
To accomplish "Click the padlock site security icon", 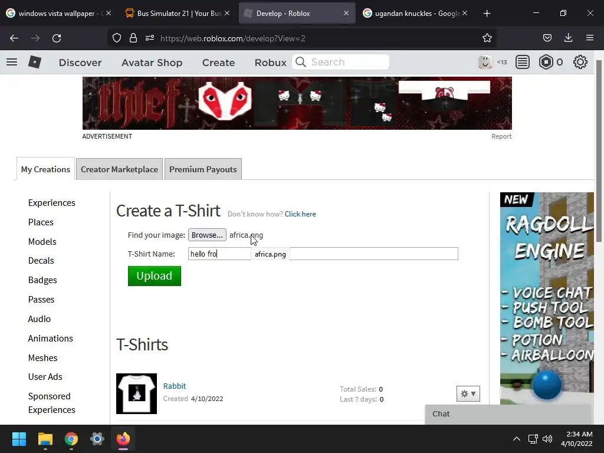I will (133, 38).
